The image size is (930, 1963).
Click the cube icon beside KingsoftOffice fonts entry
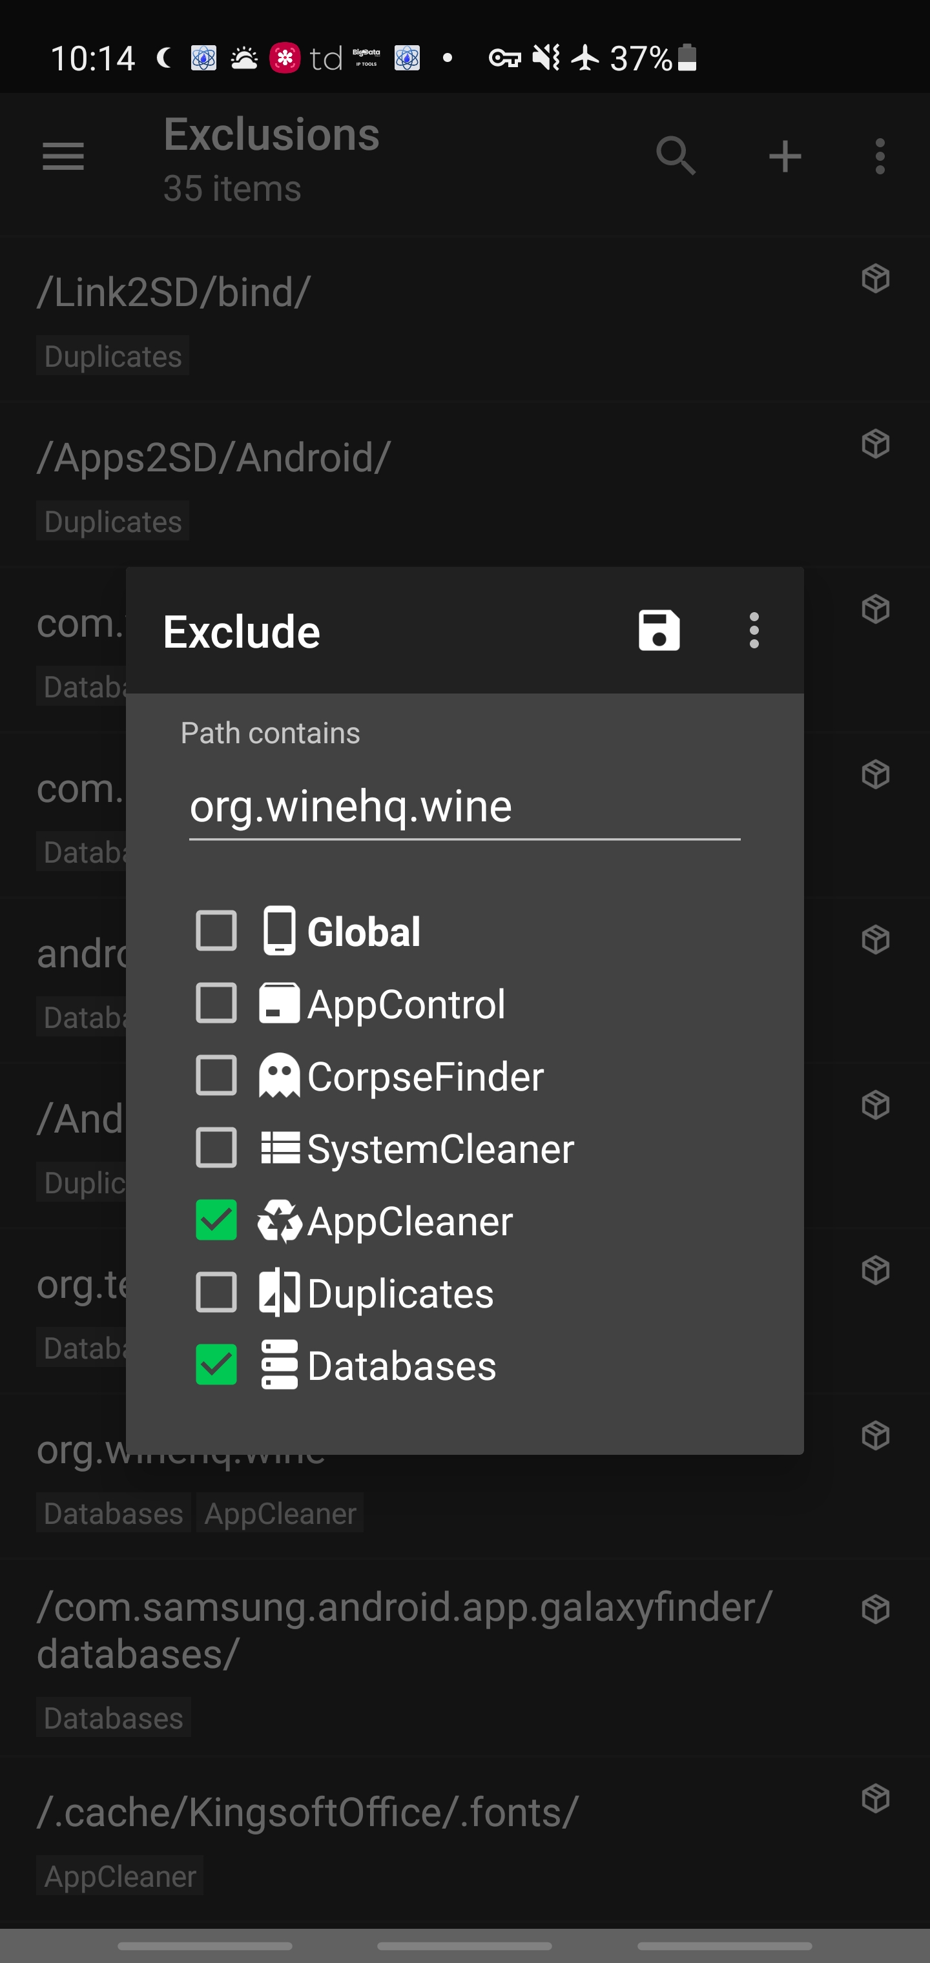click(x=875, y=1798)
